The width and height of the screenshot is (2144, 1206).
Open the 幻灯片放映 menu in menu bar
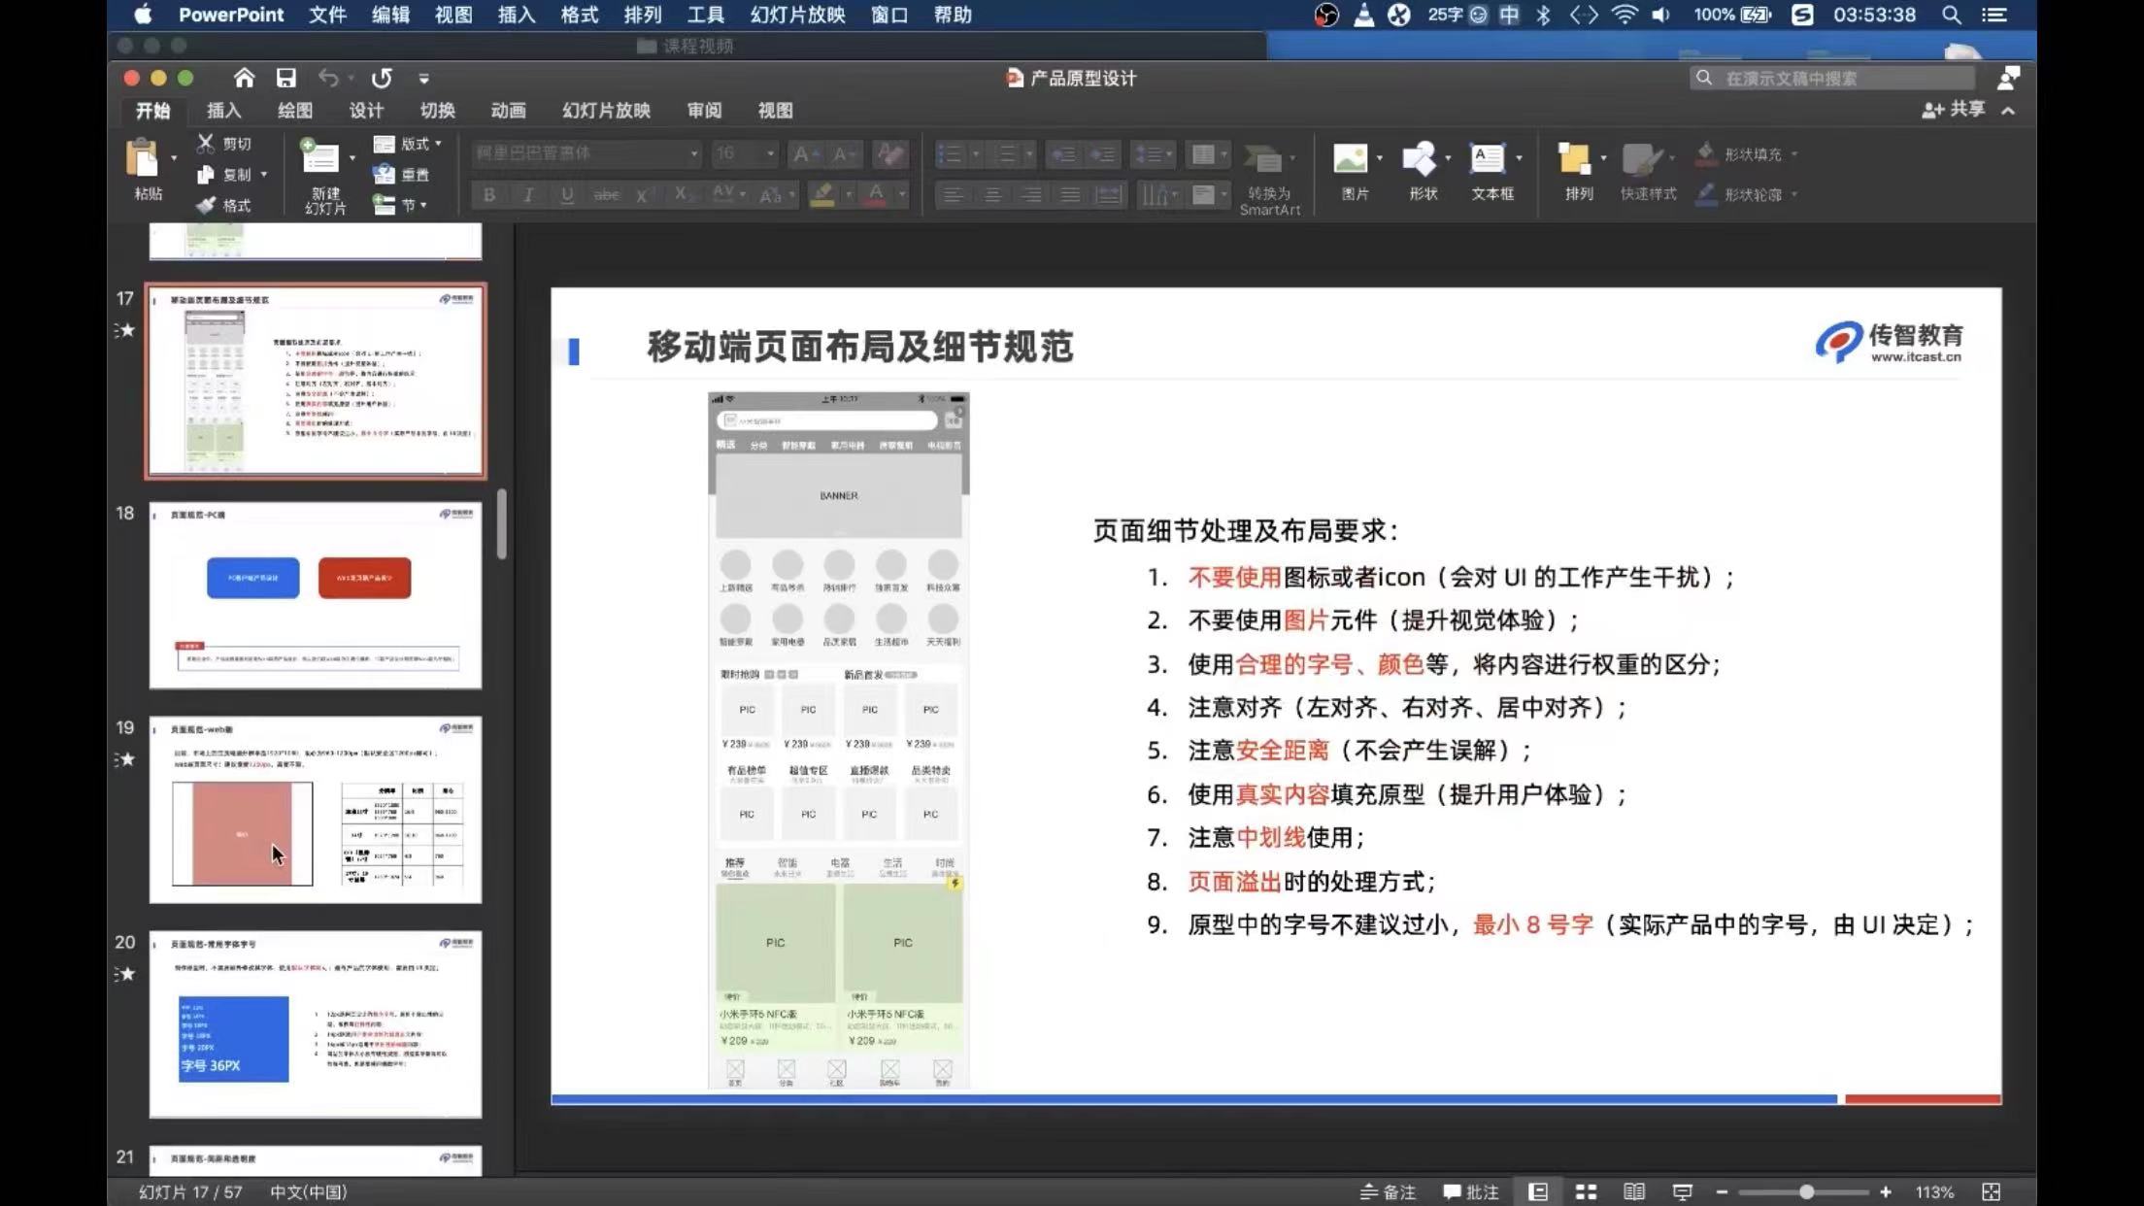pyautogui.click(x=797, y=15)
